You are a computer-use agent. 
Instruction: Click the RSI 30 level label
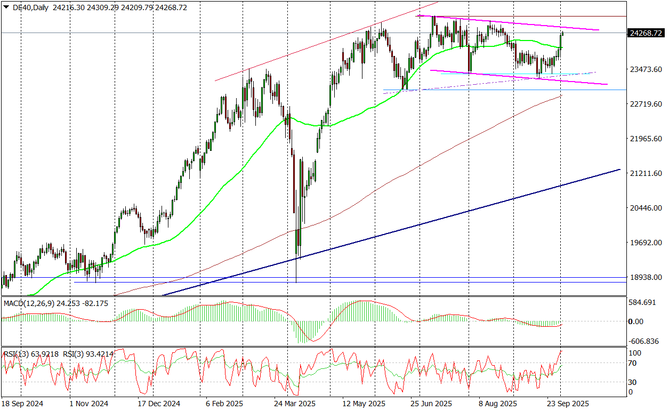[x=634, y=382]
